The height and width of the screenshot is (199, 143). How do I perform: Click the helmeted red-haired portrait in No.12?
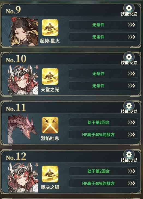coord(23,177)
